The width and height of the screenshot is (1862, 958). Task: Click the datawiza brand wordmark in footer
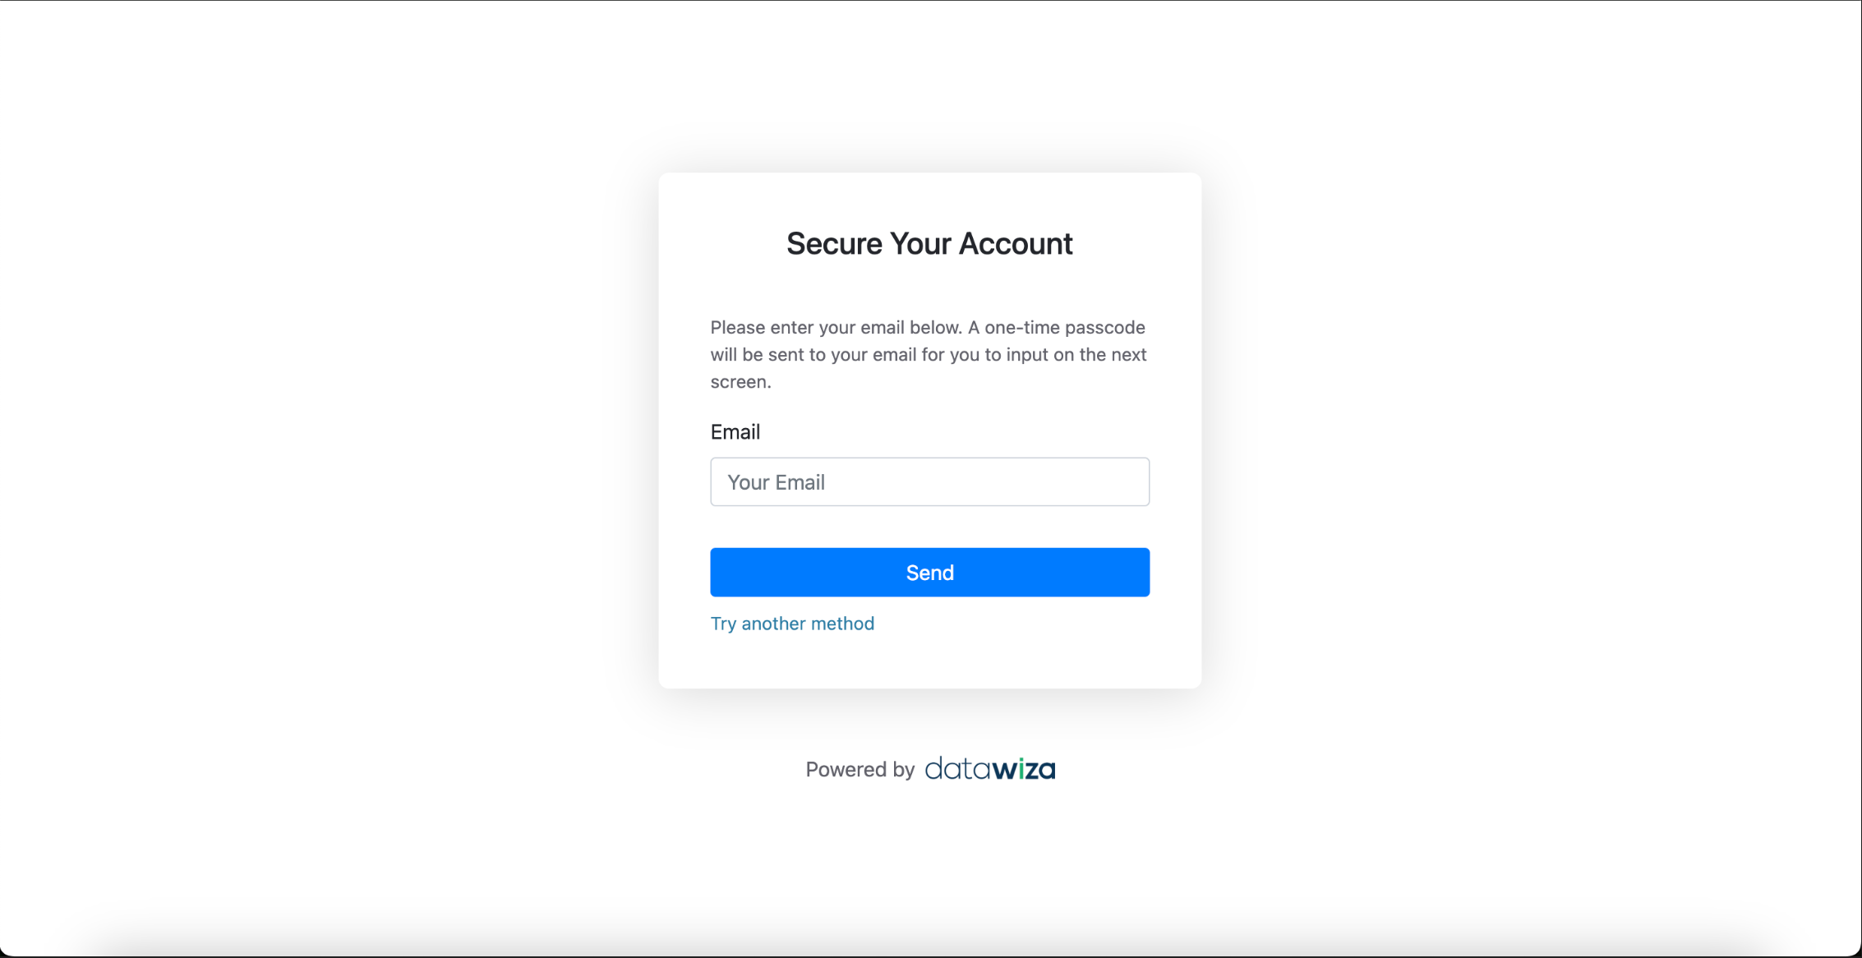[x=989, y=769]
